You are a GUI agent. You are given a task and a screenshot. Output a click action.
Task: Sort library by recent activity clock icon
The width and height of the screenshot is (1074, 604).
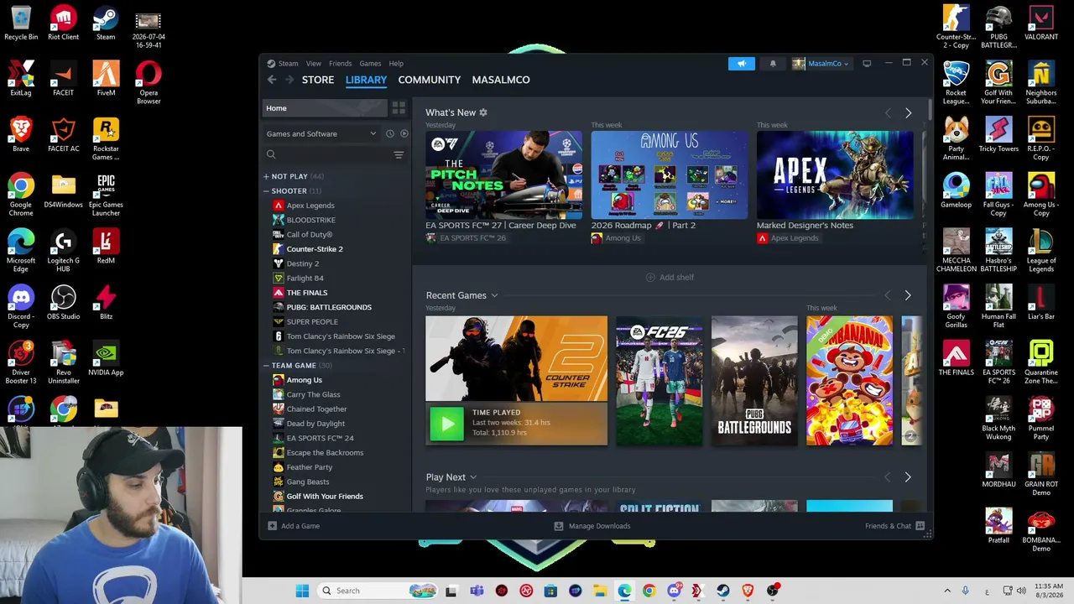click(390, 133)
